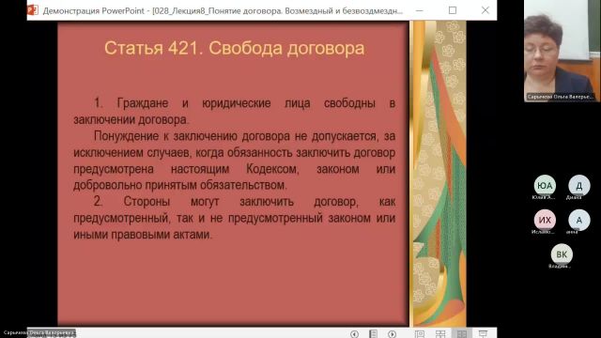Go to the previous slide arrow

click(354, 334)
